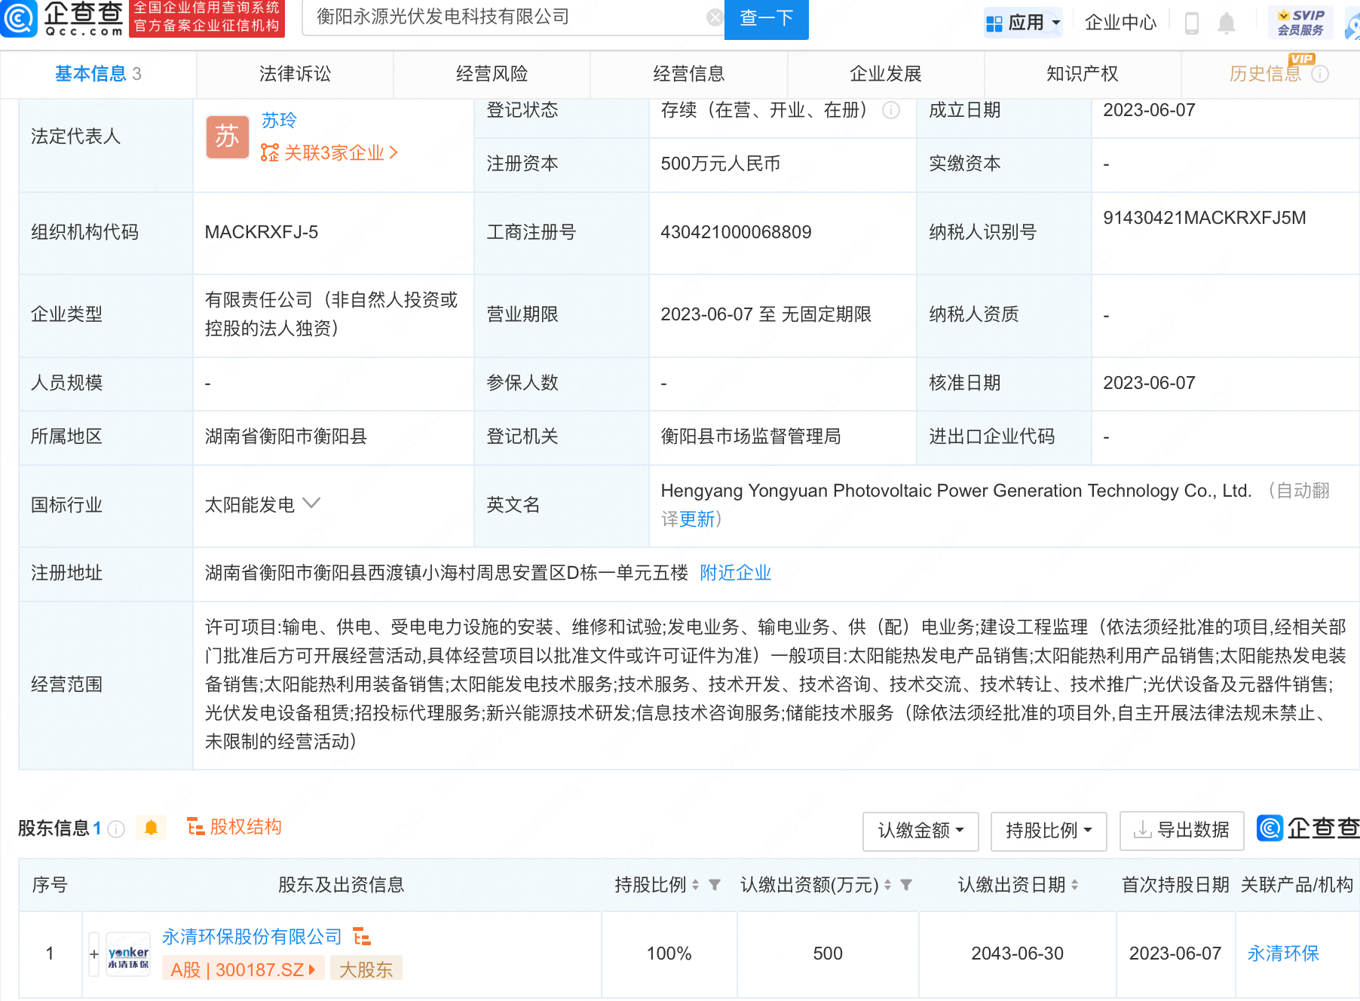Open 企业中心 link
Viewport: 1360px width, 1001px height.
tap(1120, 23)
